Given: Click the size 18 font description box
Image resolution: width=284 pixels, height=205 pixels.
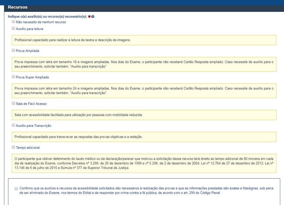Looking at the screenshot, I should tap(144, 64).
